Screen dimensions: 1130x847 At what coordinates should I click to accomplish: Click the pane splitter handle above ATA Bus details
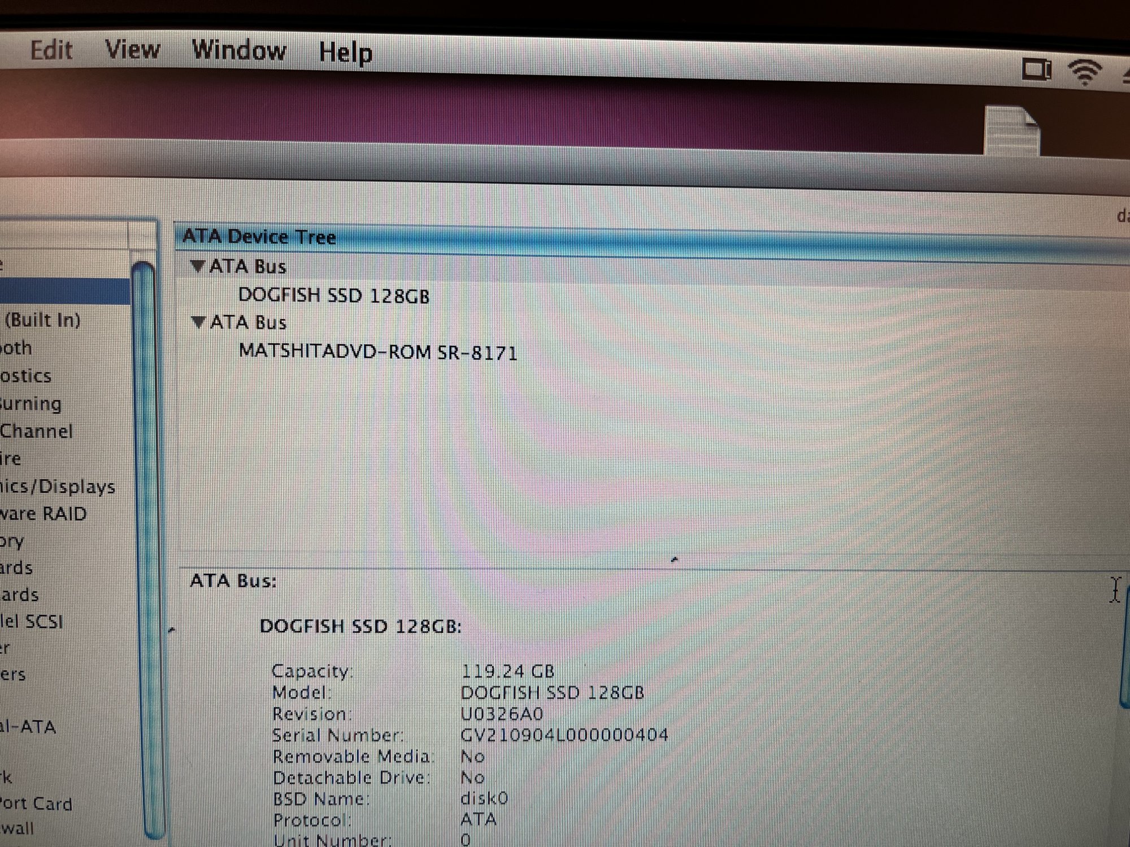(674, 560)
